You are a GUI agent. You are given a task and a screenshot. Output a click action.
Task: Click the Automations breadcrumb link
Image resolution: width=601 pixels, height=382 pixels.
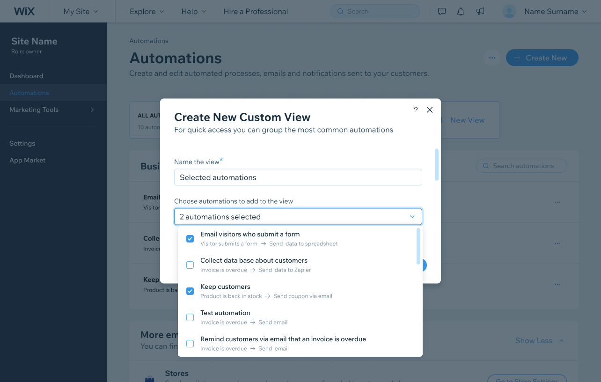coord(149,41)
